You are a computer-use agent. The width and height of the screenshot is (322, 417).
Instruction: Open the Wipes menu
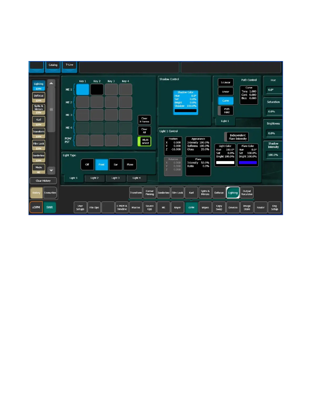(x=205, y=207)
